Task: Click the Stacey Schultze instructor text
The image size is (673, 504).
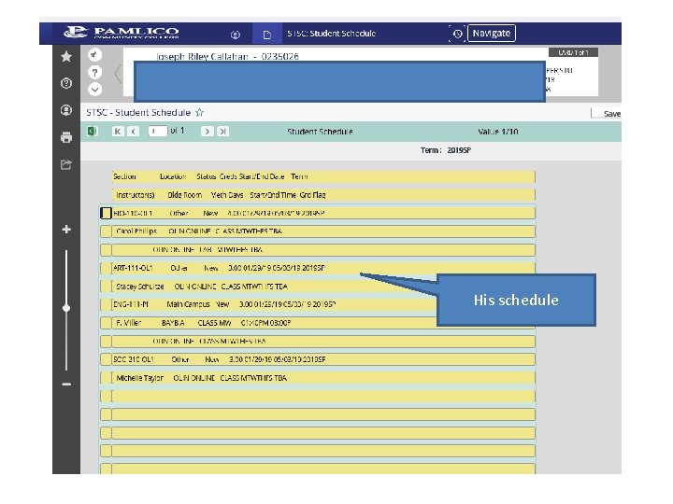Action: 140,287
